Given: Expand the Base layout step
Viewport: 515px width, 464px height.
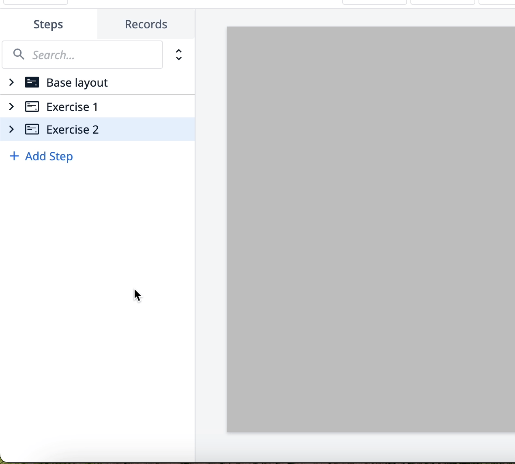Looking at the screenshot, I should pos(11,83).
